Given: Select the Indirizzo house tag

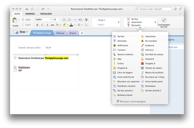Looking at the screenshot, I should click(147, 50).
